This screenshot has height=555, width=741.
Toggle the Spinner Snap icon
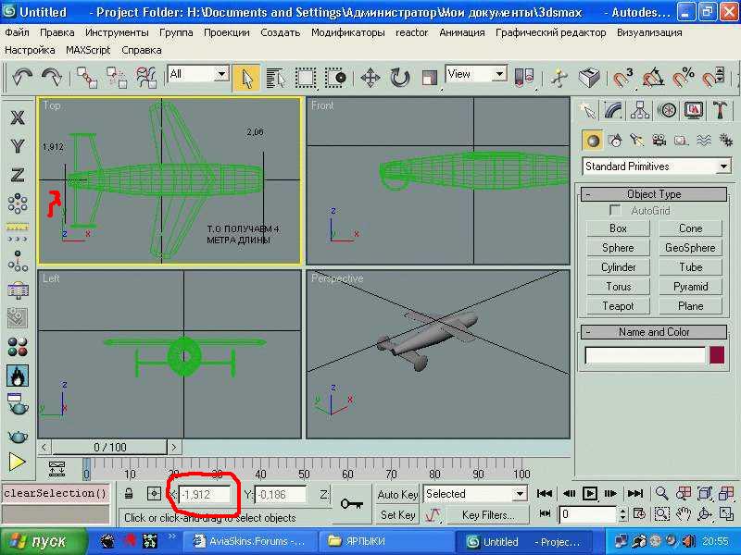[713, 78]
